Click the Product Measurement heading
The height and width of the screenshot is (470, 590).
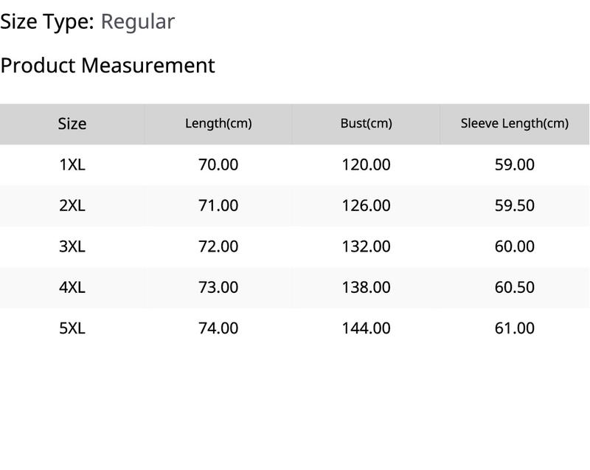coord(108,66)
